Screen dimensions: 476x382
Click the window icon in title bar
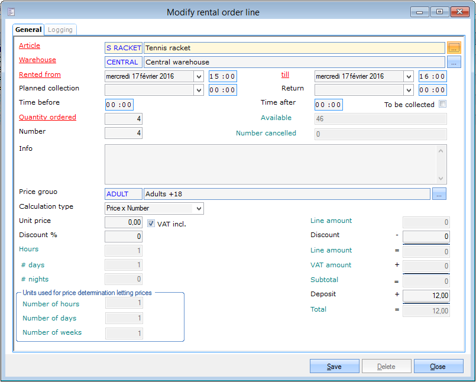tap(11, 12)
